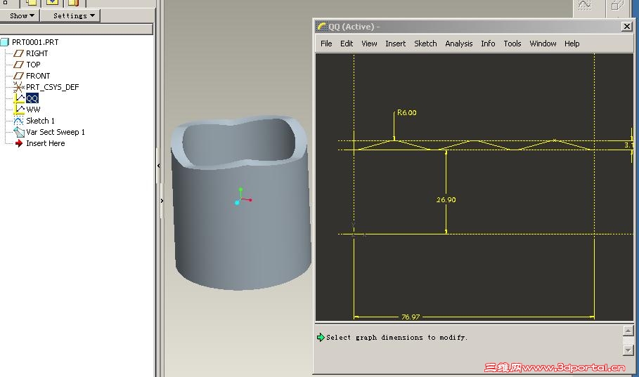Click the 'Select graph dimensions to modify.' message
639x377 pixels.
pyautogui.click(x=396, y=338)
